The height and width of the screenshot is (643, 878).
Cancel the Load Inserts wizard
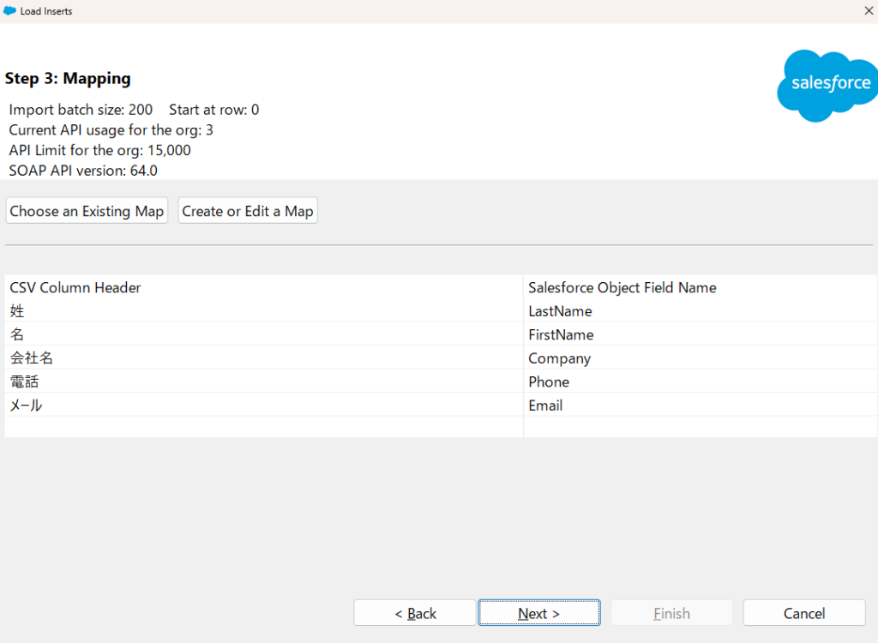point(803,613)
